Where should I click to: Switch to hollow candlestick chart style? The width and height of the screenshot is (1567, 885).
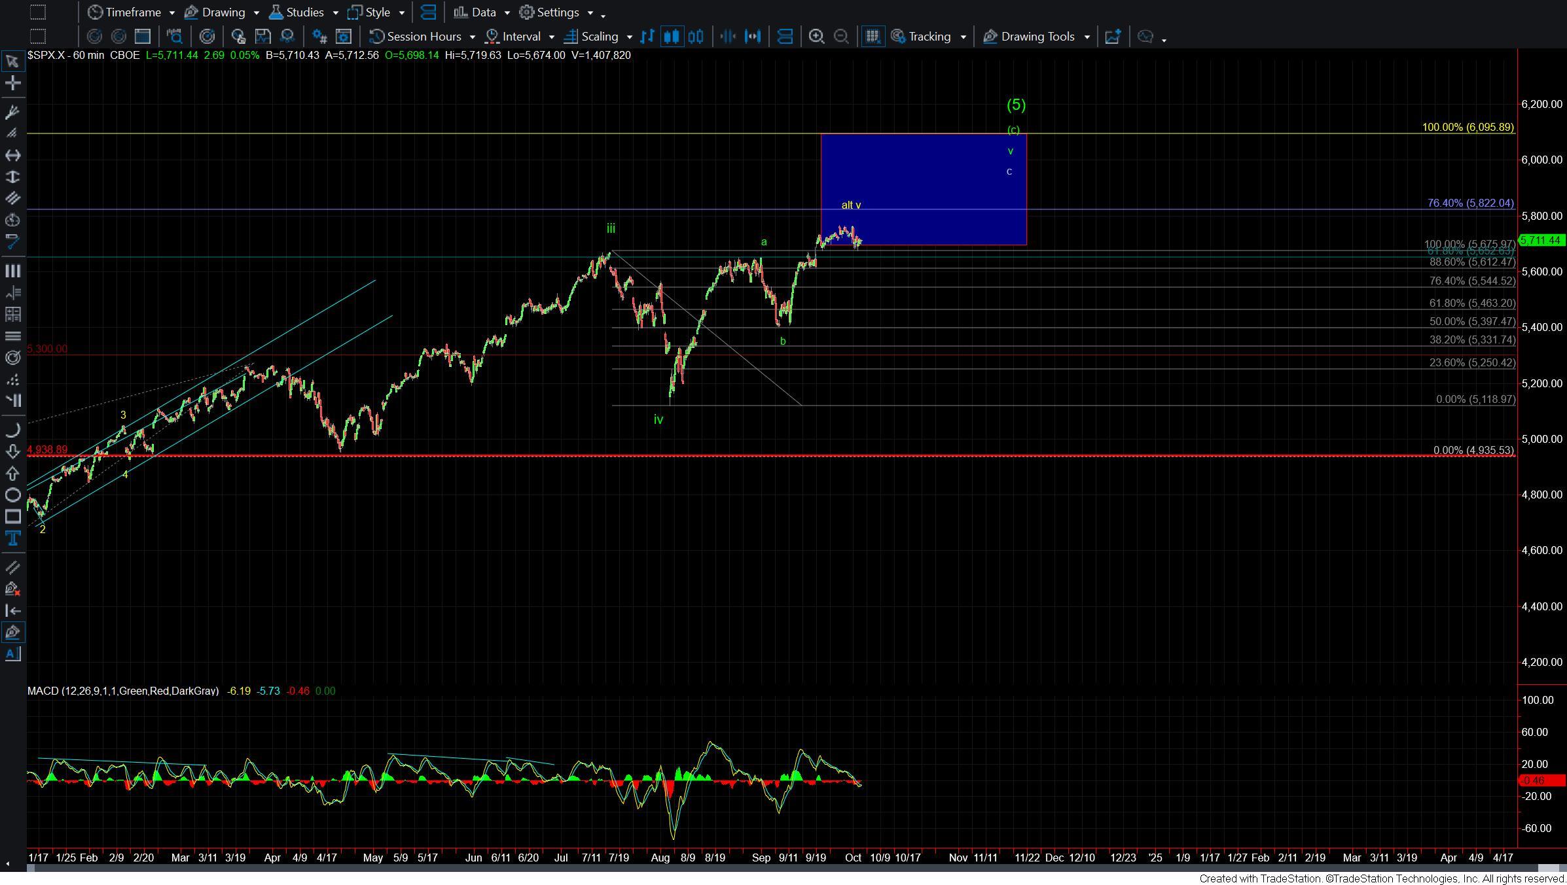point(696,37)
